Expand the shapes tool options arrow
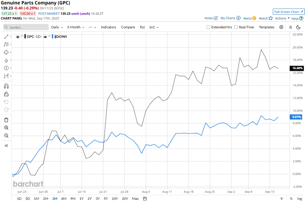This screenshot has height=201, width=305. pos(11,53)
